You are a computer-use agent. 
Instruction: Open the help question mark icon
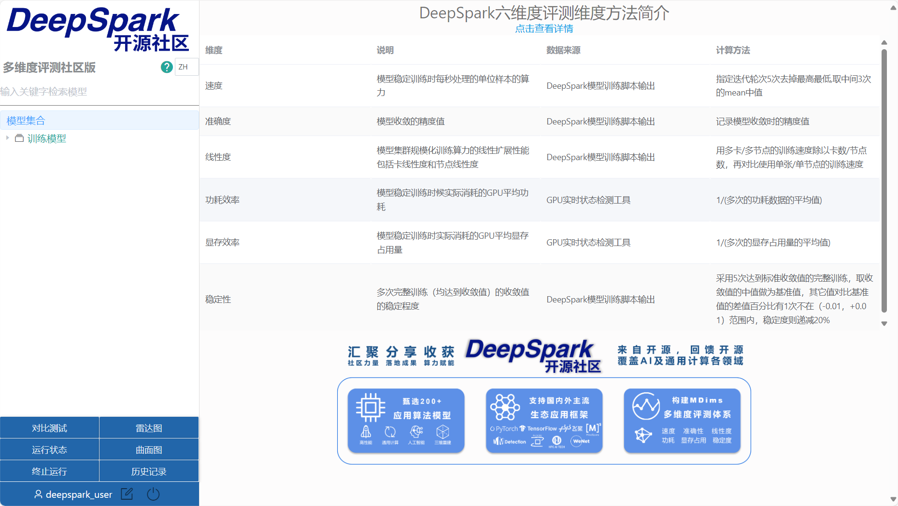[x=166, y=67]
